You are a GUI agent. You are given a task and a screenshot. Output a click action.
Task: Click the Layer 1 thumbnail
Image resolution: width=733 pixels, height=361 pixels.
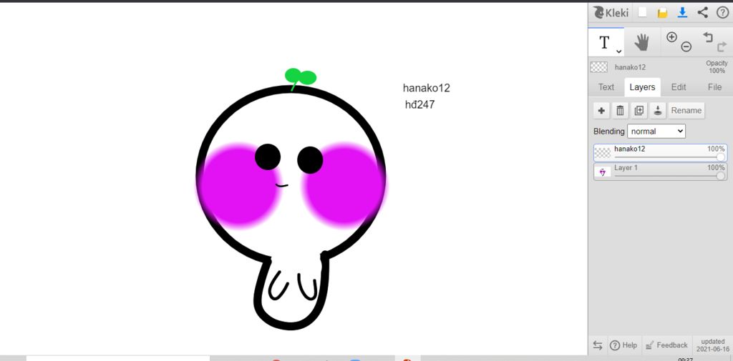(603, 172)
